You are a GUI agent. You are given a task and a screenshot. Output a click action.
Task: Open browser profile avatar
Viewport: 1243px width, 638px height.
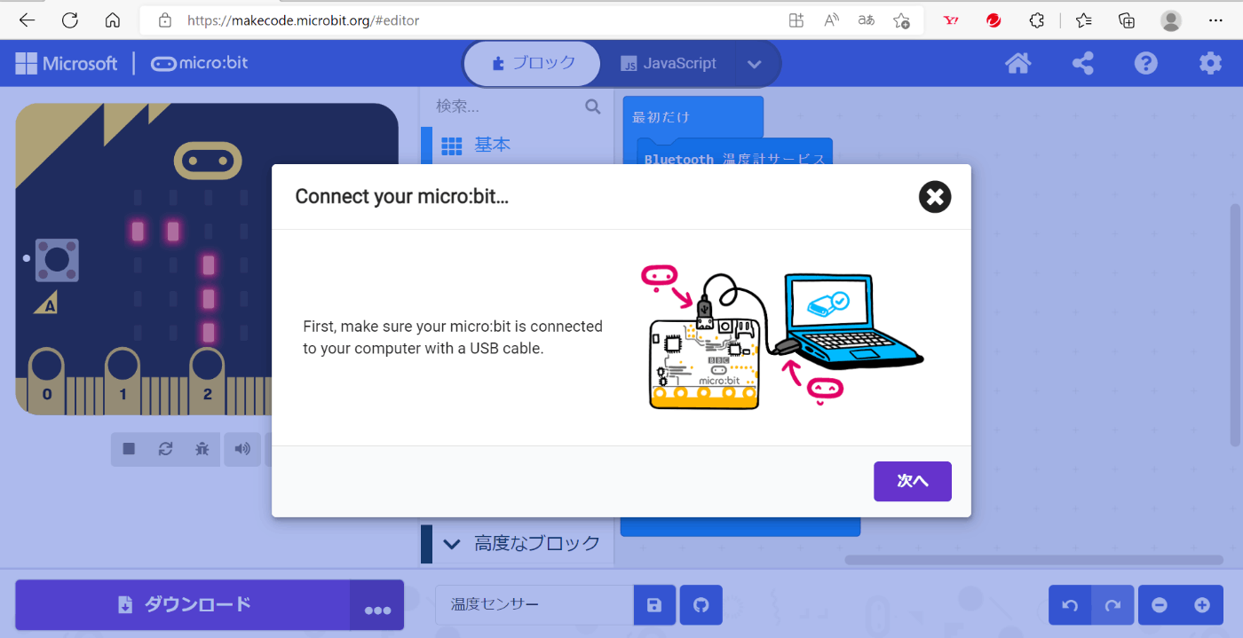click(x=1171, y=20)
